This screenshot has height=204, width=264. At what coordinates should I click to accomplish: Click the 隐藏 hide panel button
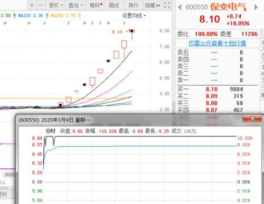point(152,5)
